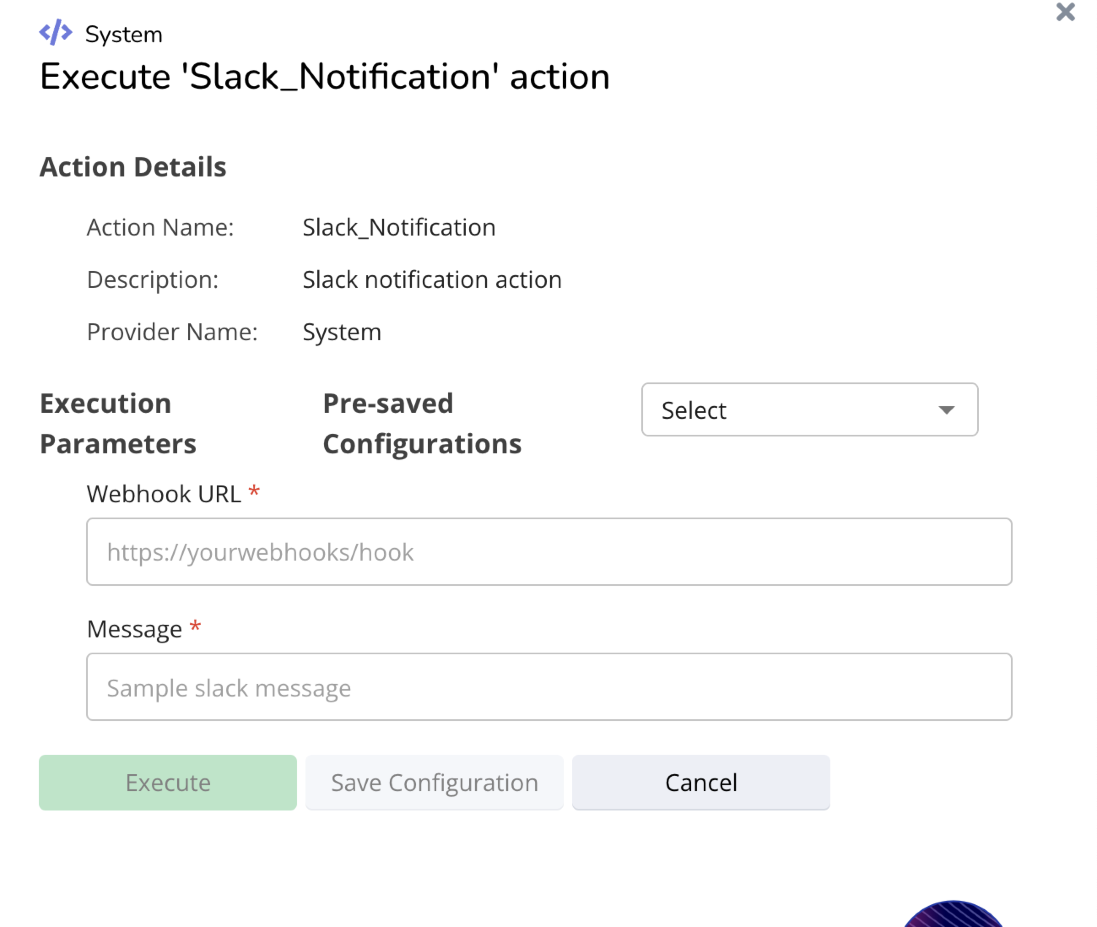1097x927 pixels.
Task: Click the 'Webhook URL' field label
Action: pos(164,494)
